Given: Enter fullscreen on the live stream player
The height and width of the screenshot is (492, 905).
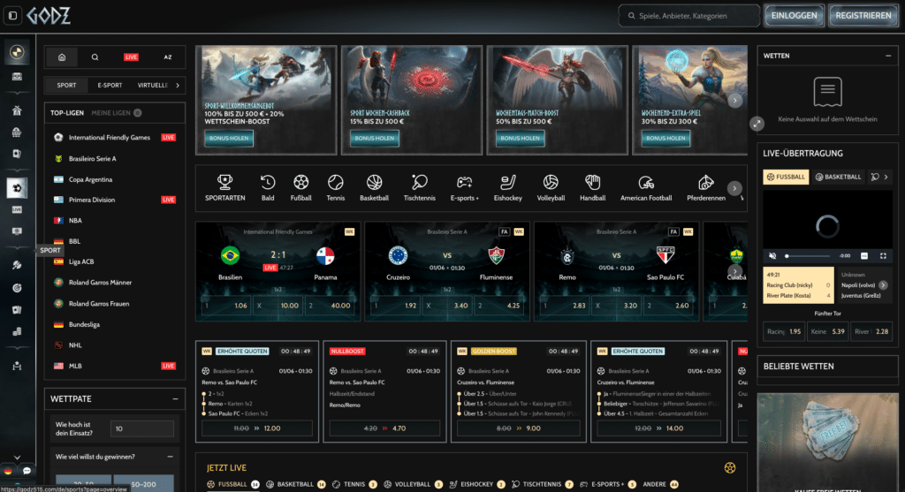Looking at the screenshot, I should 883,256.
